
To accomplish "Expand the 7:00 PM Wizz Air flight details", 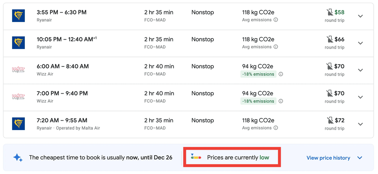I will click(x=360, y=97).
